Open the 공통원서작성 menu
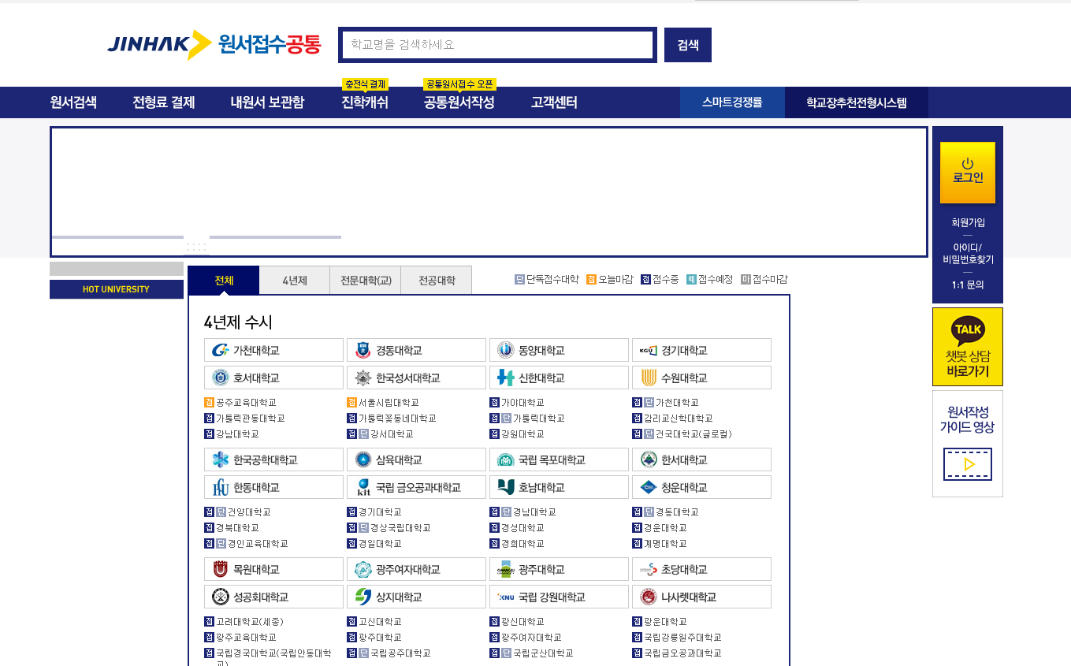The height and width of the screenshot is (666, 1071). point(459,102)
